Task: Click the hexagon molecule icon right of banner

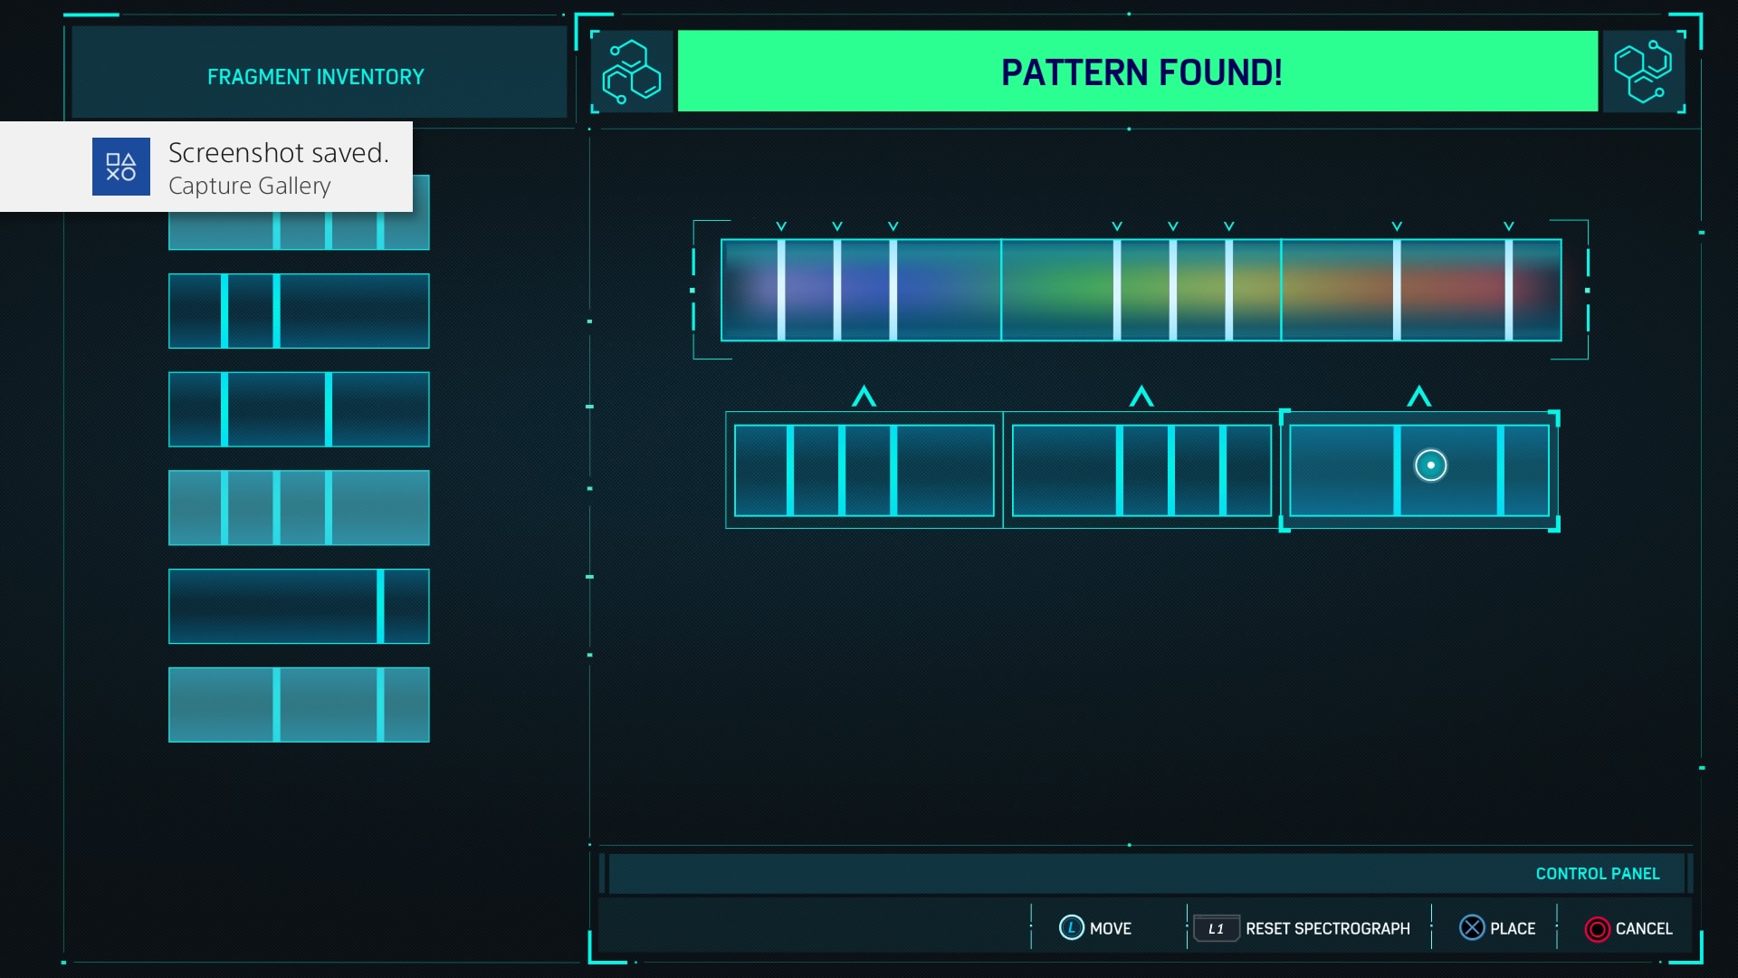Action: click(x=1643, y=72)
